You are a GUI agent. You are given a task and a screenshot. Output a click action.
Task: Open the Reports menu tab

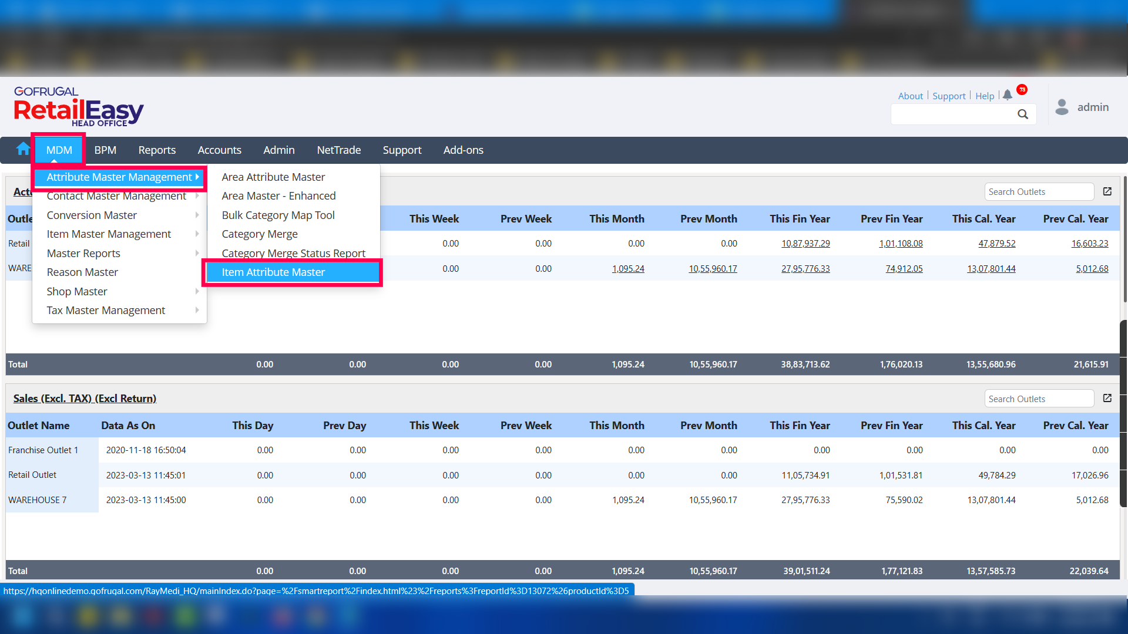(x=157, y=150)
